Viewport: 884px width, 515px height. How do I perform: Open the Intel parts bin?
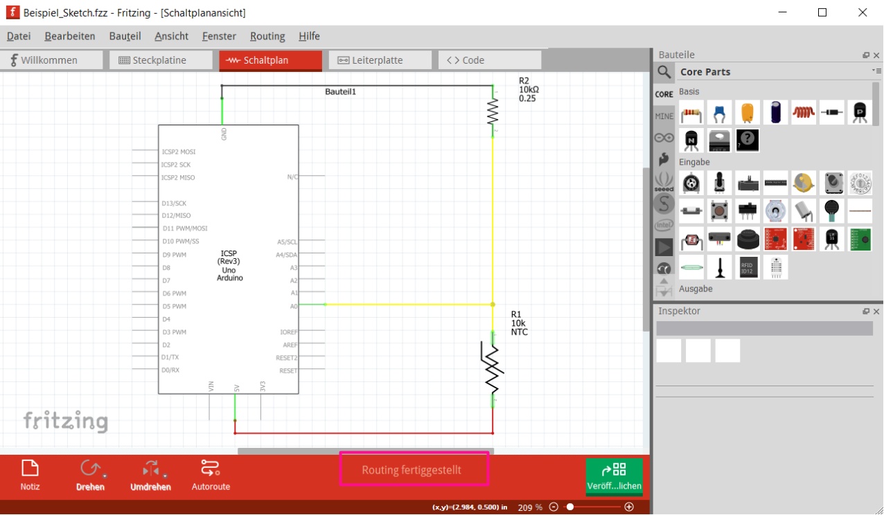point(664,225)
